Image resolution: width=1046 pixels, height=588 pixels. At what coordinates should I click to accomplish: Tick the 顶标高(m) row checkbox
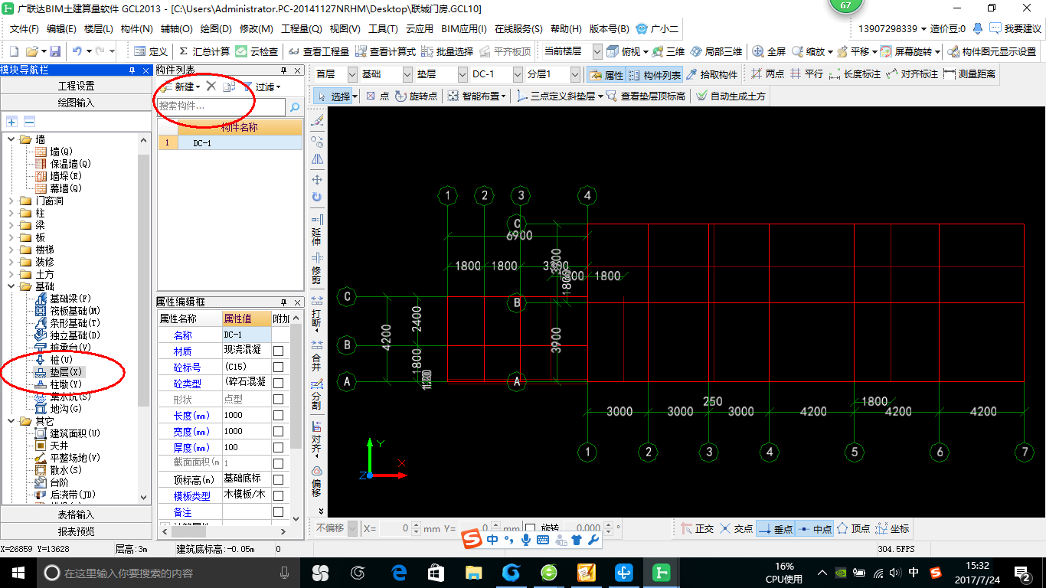(x=279, y=479)
